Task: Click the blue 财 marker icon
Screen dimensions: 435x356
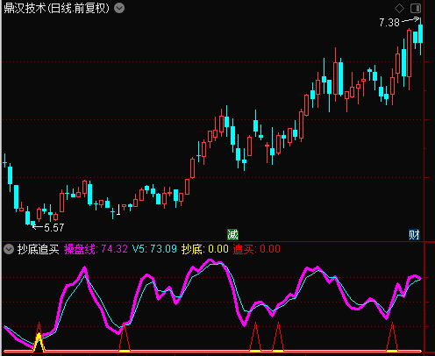Action: 414,235
